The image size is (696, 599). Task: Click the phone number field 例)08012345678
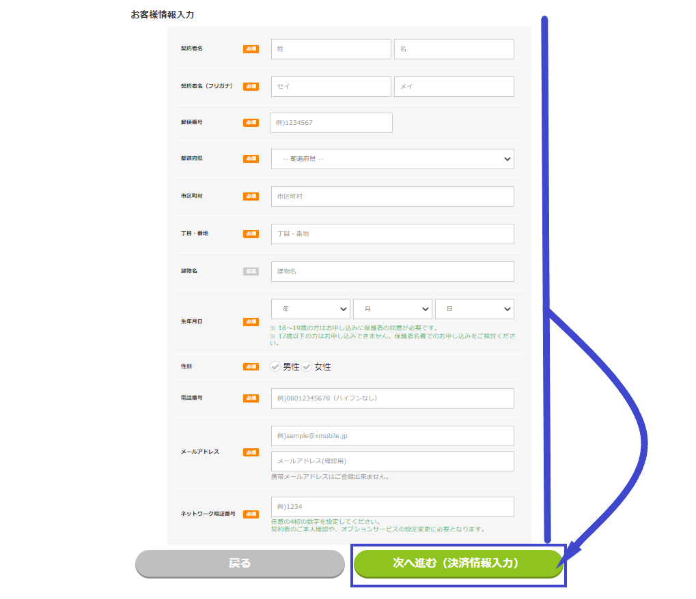pos(392,398)
